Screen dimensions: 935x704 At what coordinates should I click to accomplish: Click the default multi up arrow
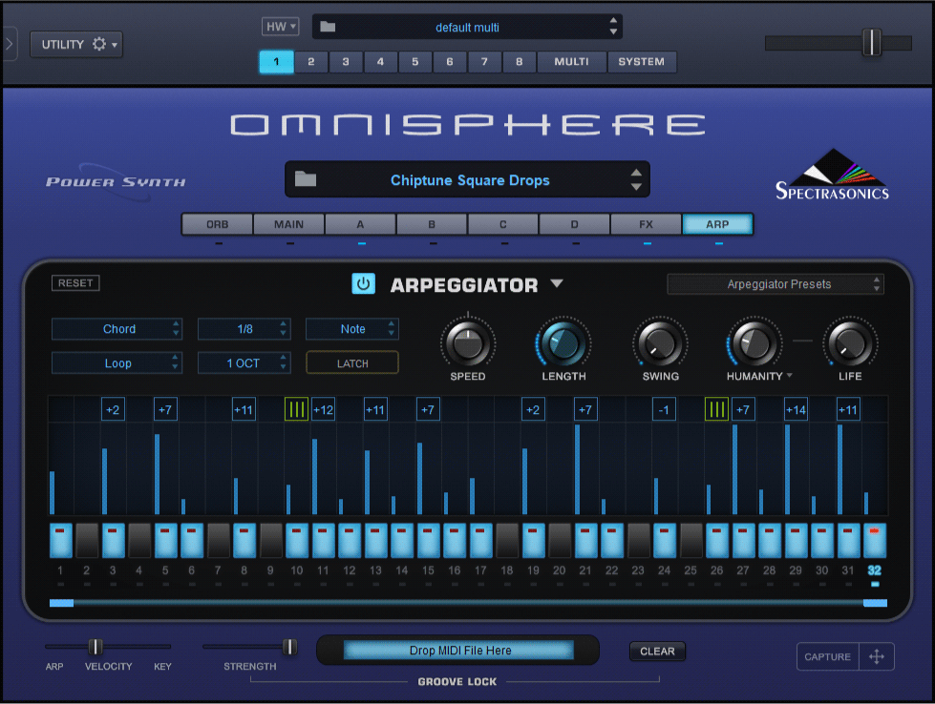tap(613, 21)
